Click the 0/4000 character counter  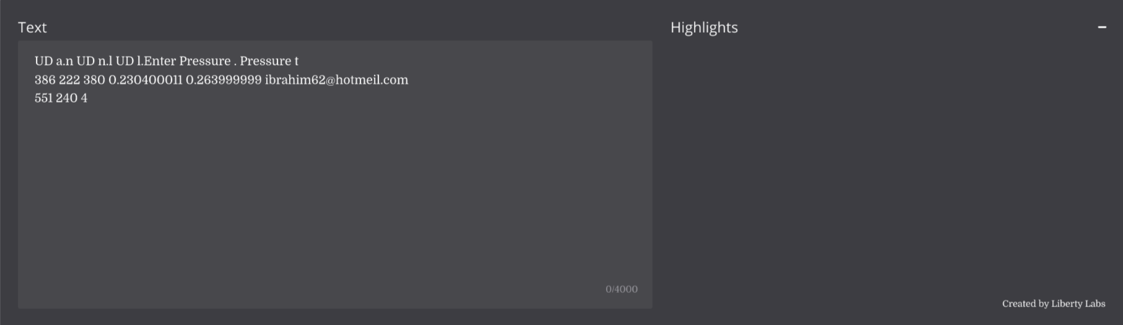(x=621, y=289)
